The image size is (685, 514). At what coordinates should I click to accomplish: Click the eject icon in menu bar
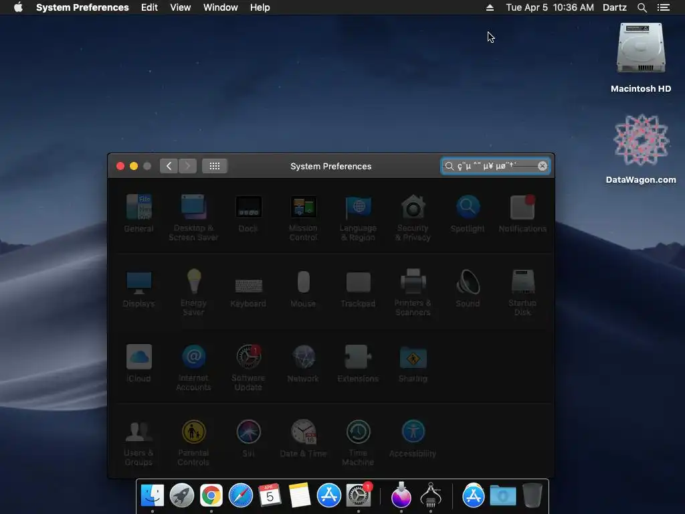click(490, 7)
